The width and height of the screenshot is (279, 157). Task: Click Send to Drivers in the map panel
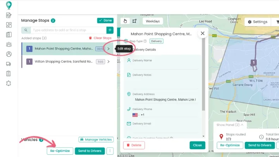(x=260, y=145)
